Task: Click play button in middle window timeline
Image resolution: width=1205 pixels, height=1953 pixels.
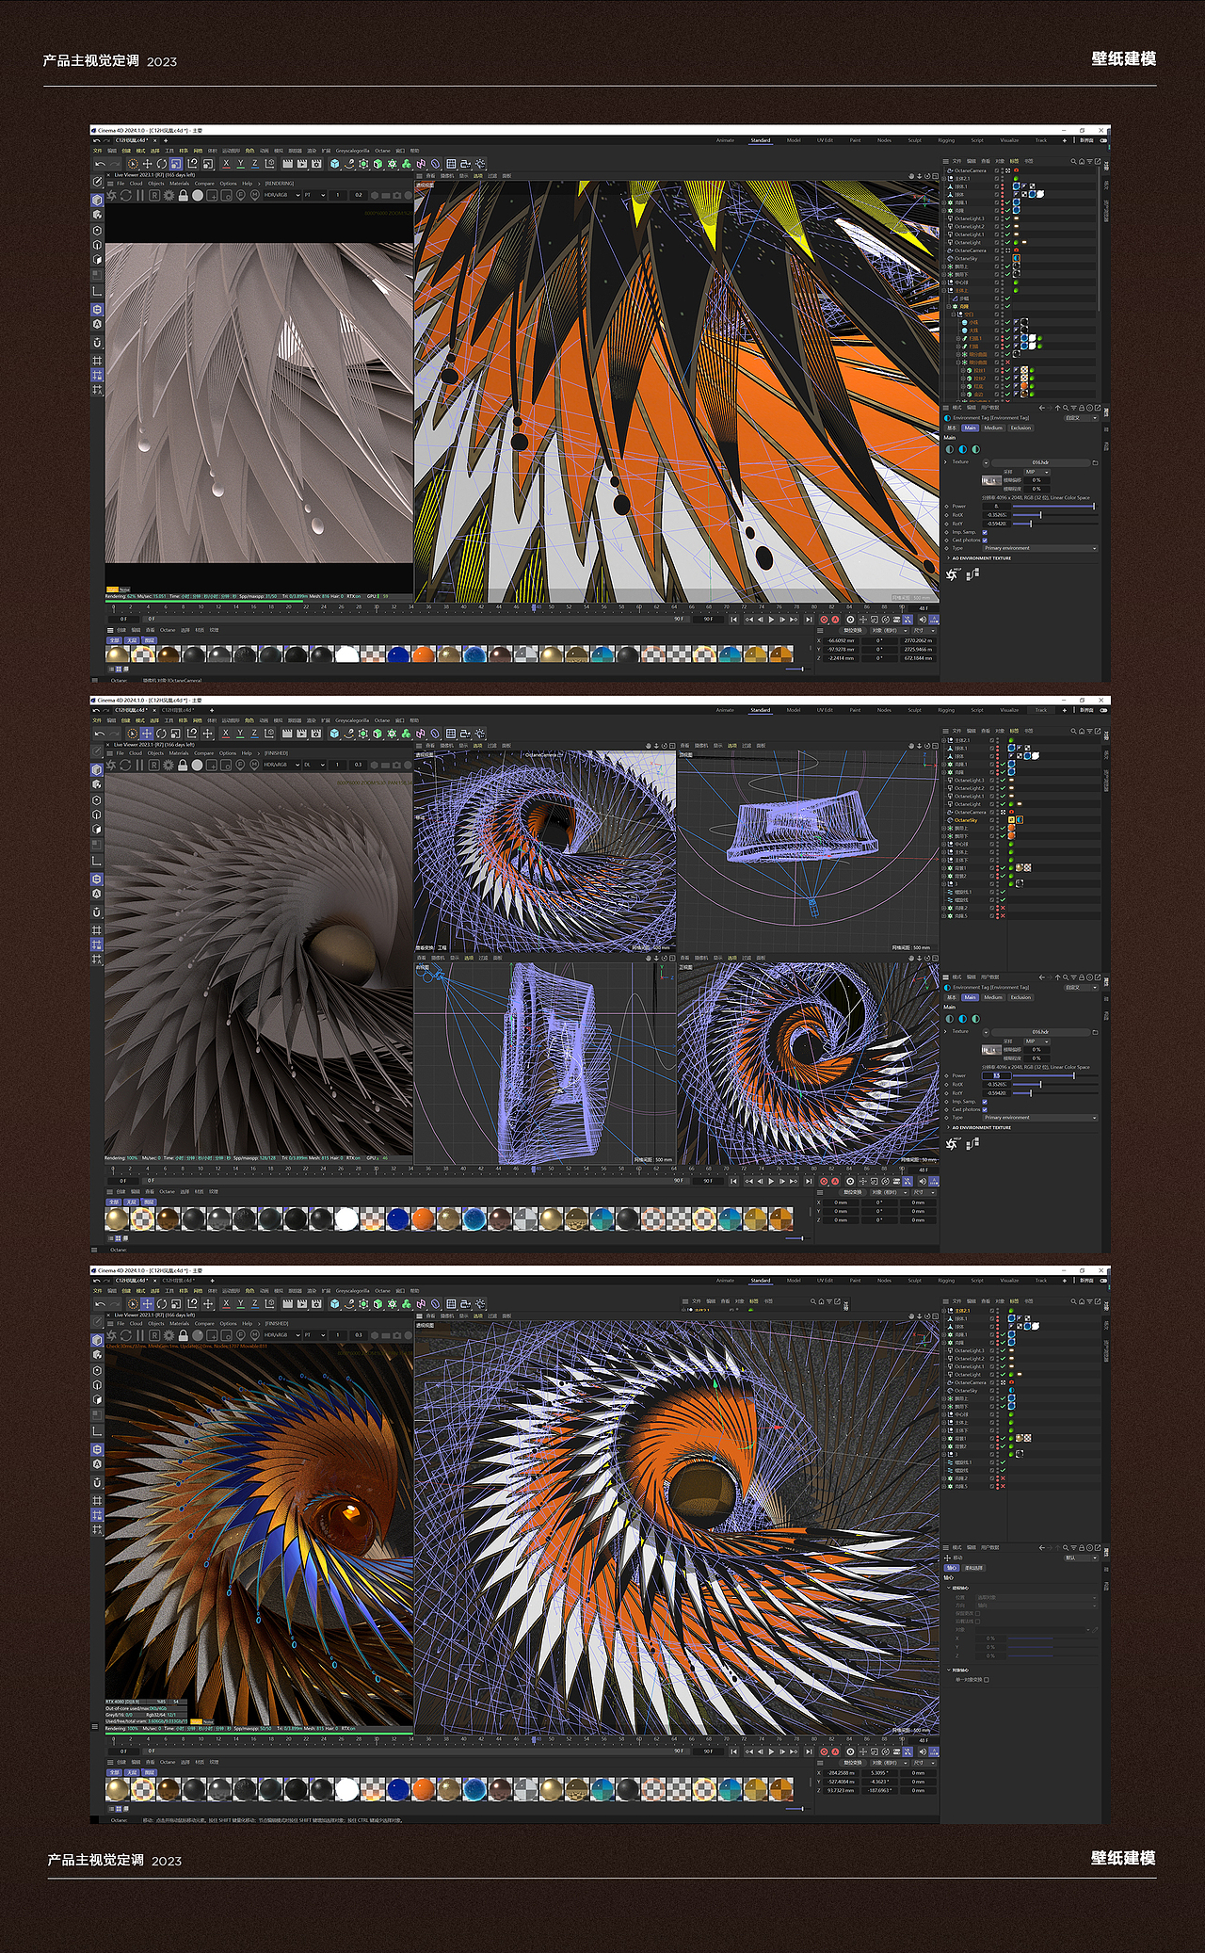Action: [x=772, y=1180]
